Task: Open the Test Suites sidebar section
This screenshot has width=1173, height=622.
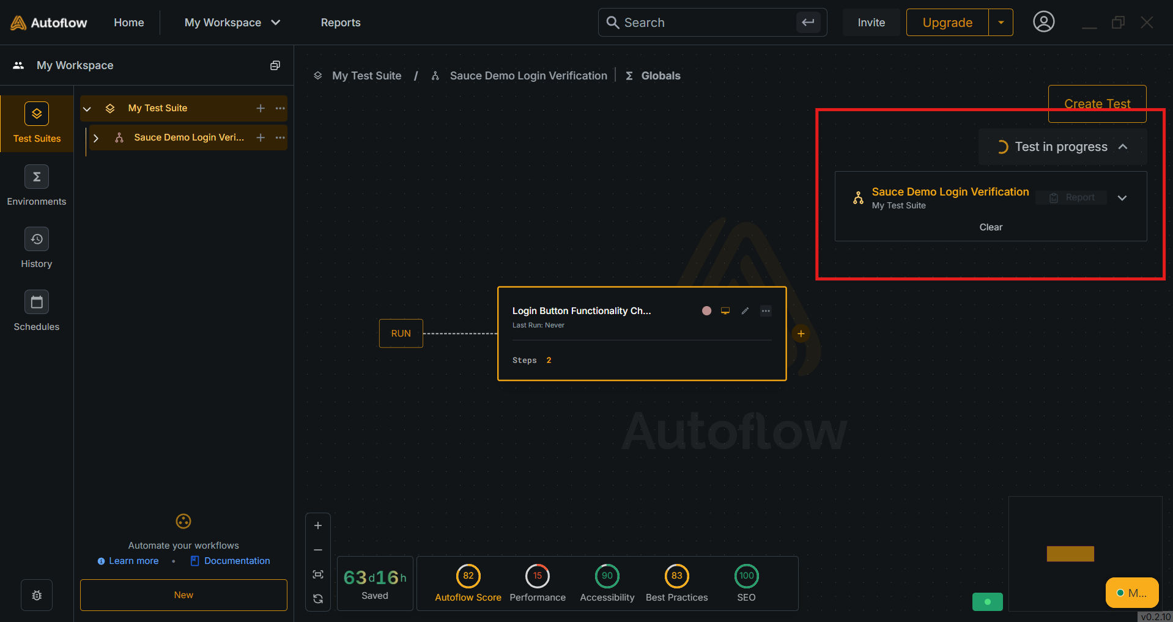Action: [x=37, y=123]
